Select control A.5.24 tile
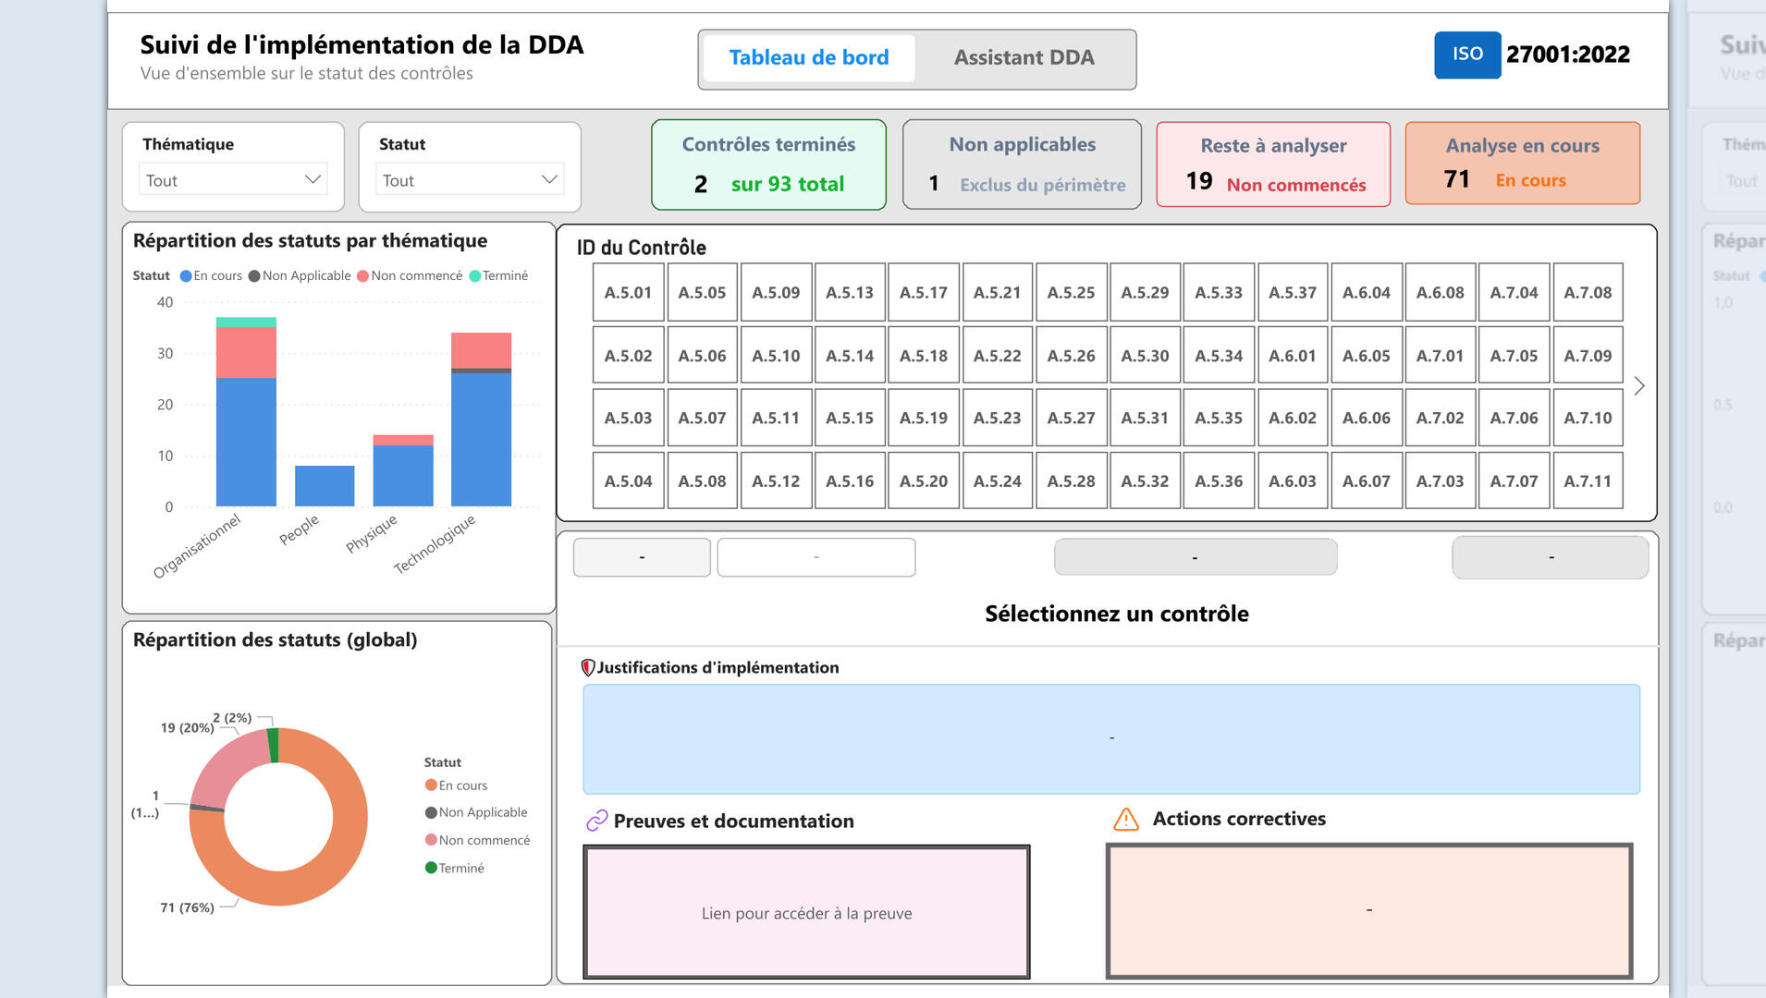1766x998 pixels. [998, 481]
